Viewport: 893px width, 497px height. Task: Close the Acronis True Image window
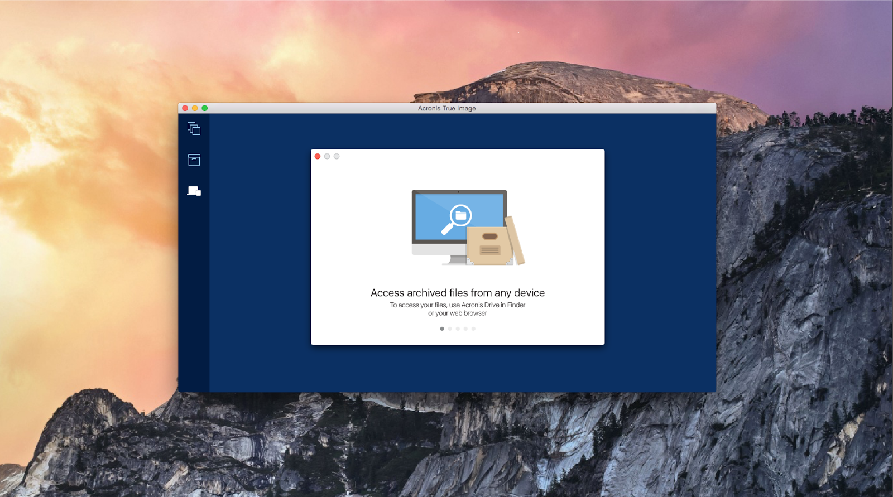[x=185, y=108]
